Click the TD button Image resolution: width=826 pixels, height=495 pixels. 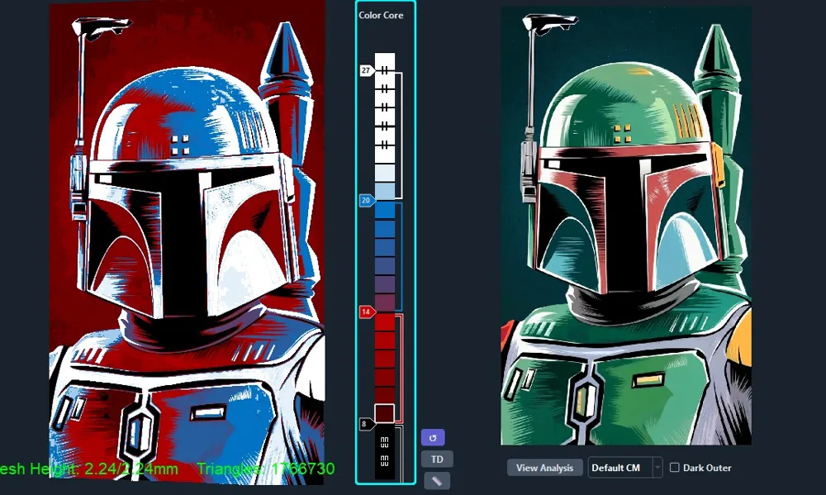click(x=437, y=459)
